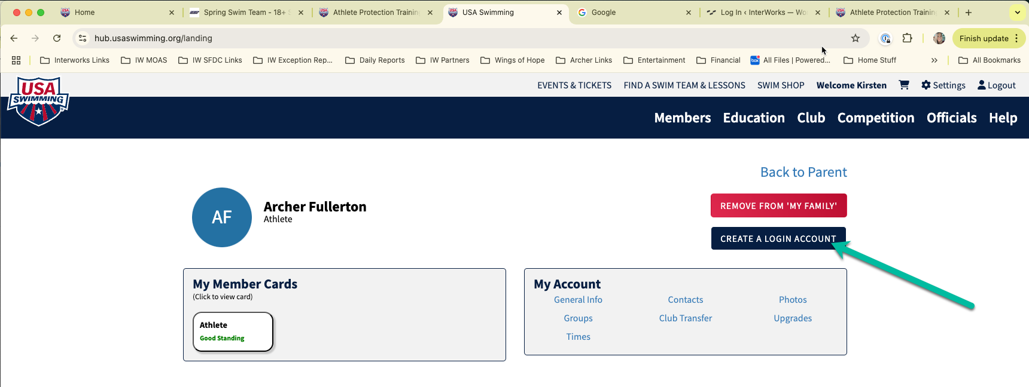The image size is (1029, 387).
Task: Bookmark this page with the star icon
Action: point(856,38)
